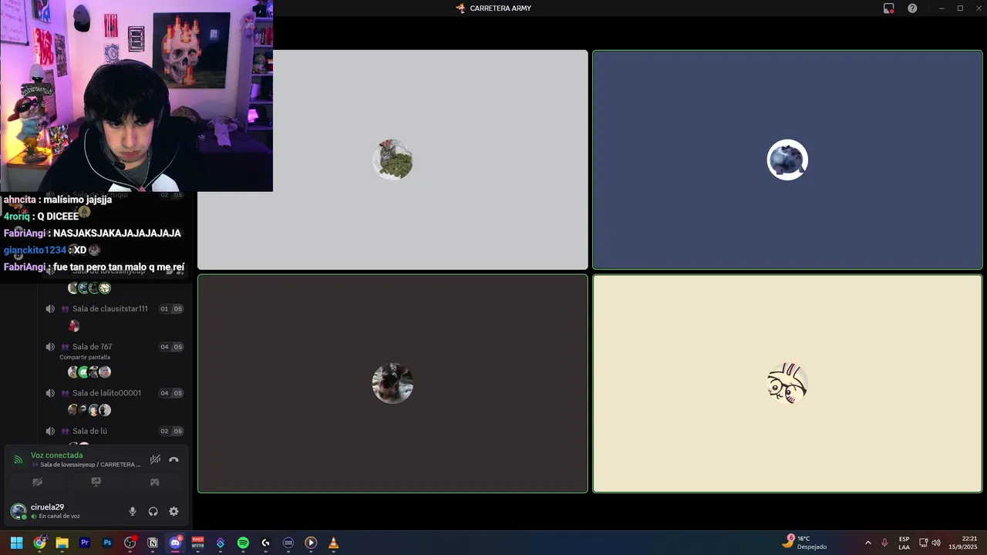Join voice channel Sala de 767
The width and height of the screenshot is (987, 555).
coord(92,347)
